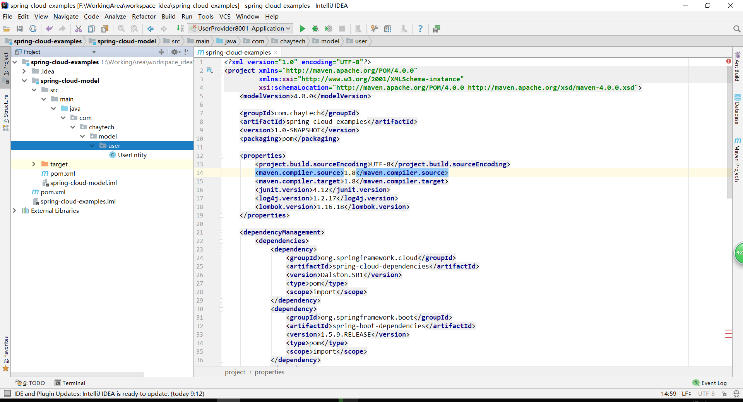Click the navigate Back arrow
The height and width of the screenshot is (402, 743).
[x=151, y=29]
